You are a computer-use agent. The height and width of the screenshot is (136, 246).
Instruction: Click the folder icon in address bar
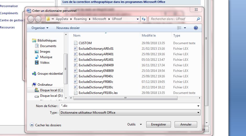(48, 19)
